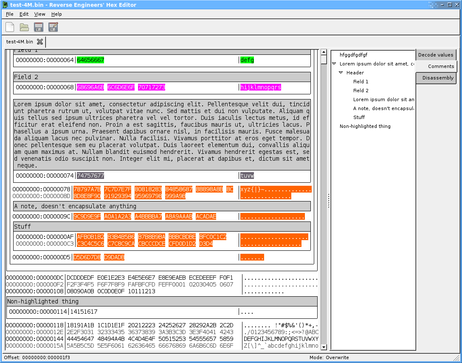
Task: Save the file using the Save floppy icon
Action: click(x=38, y=27)
